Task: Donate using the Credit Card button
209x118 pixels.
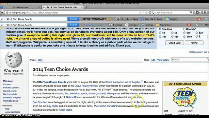Action: 174,43
